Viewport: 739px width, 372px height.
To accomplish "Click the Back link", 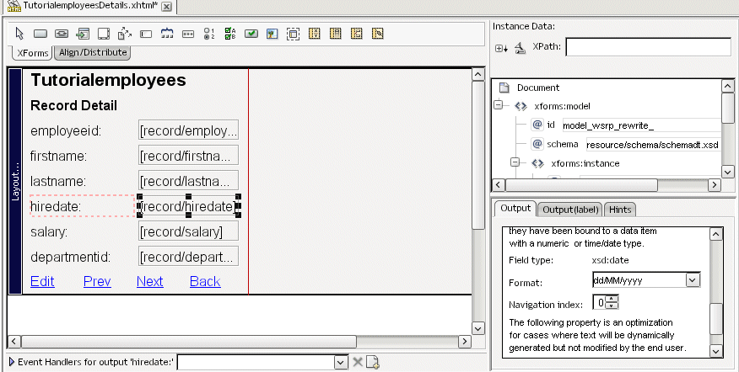I will (205, 281).
